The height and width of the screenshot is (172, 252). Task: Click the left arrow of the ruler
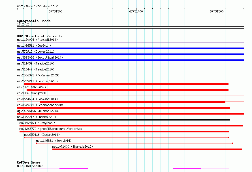click(18, 9)
